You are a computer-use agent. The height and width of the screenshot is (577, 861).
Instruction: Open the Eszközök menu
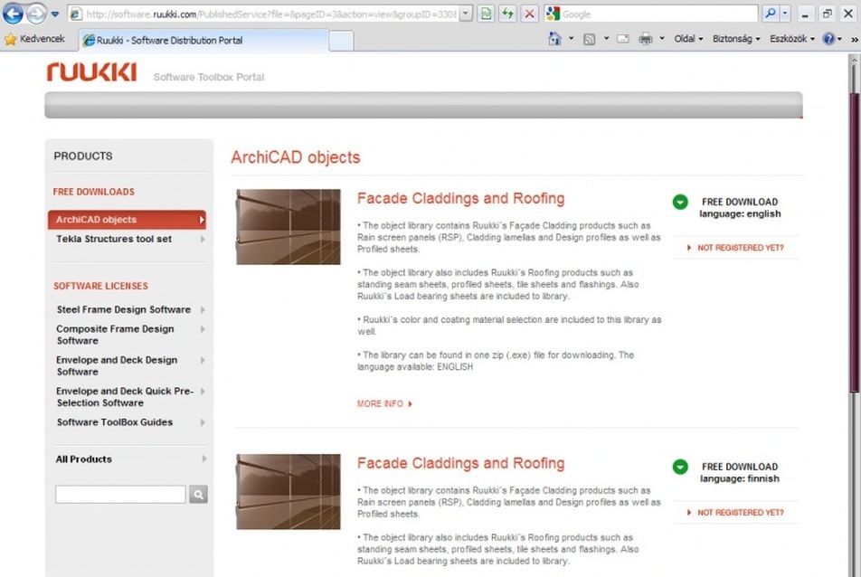click(792, 39)
